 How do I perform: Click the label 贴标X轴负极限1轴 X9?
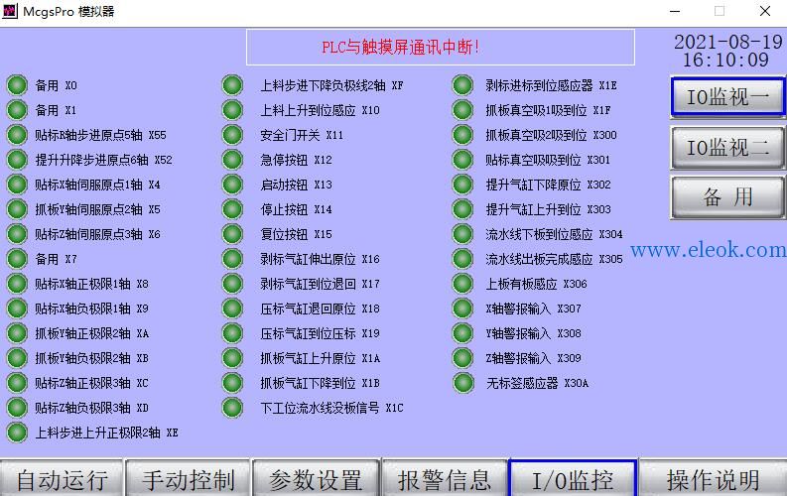coord(91,309)
